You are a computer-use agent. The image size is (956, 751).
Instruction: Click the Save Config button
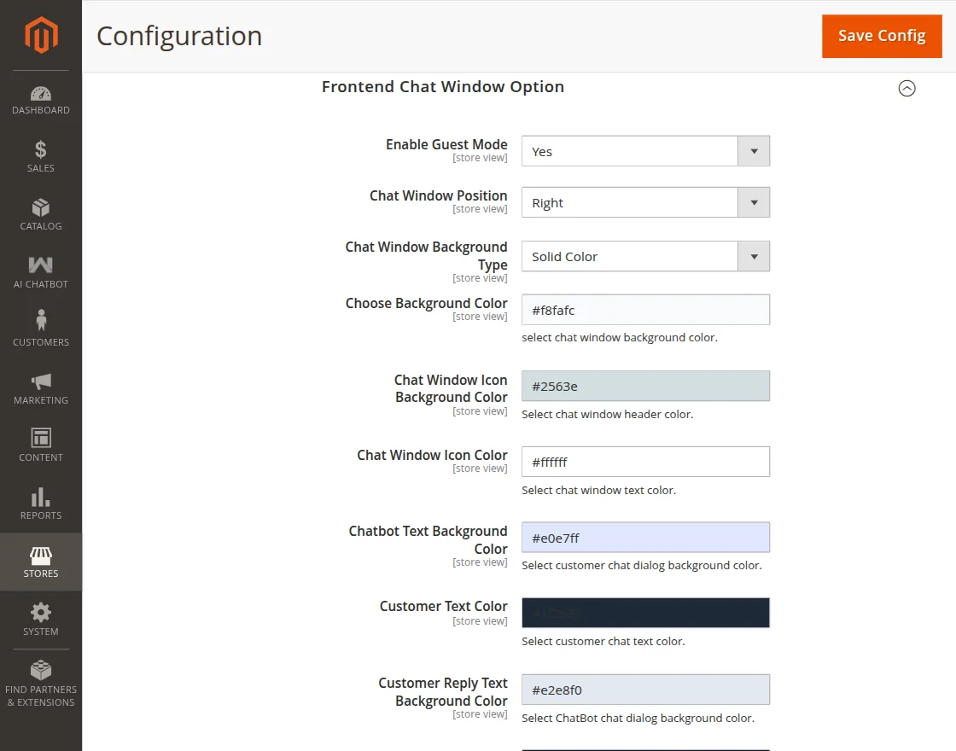coord(882,36)
